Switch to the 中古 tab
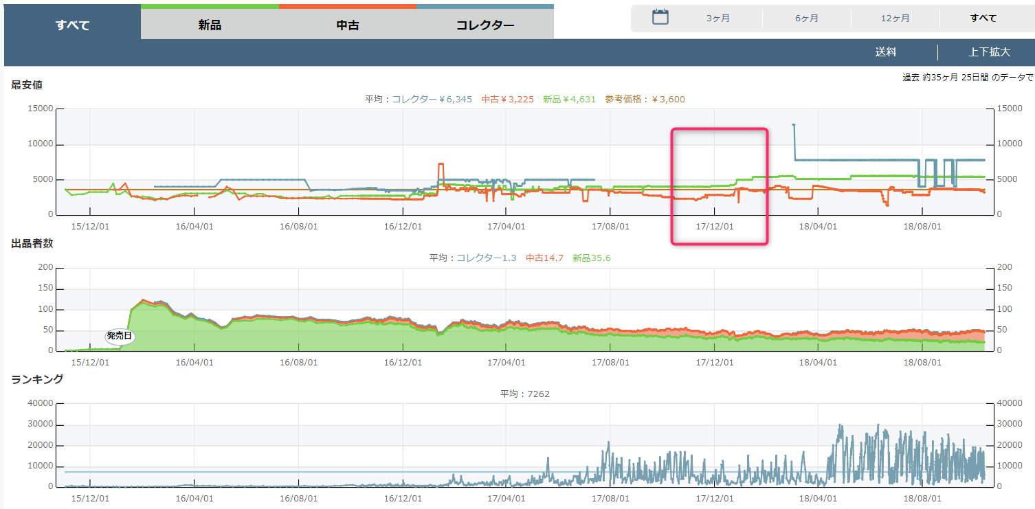This screenshot has height=509, width=1035. coord(347,25)
